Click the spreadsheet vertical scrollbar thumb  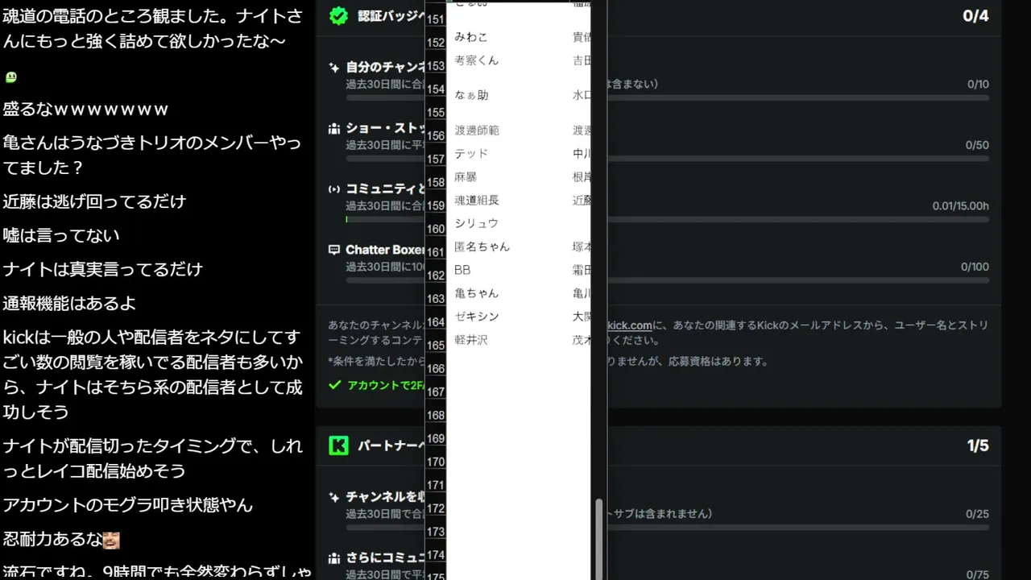[598, 538]
